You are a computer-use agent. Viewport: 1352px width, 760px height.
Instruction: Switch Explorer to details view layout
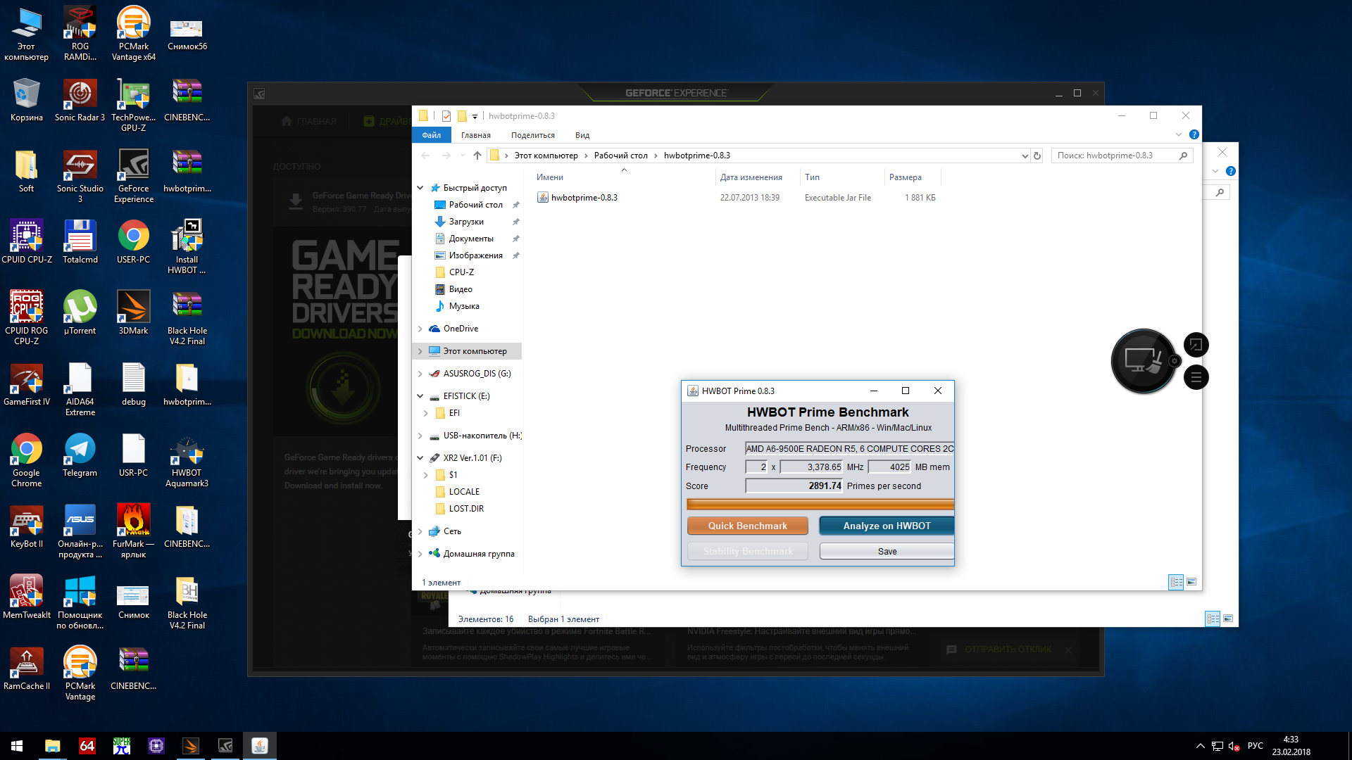pyautogui.click(x=1176, y=582)
